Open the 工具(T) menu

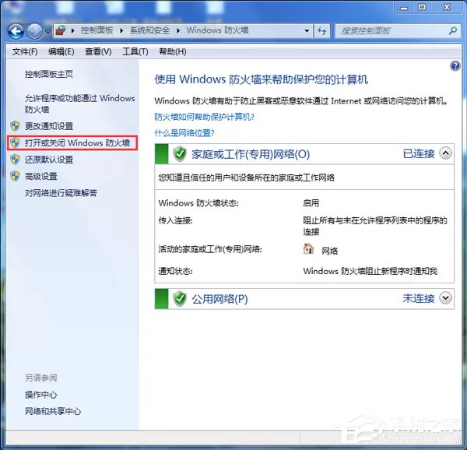135,51
